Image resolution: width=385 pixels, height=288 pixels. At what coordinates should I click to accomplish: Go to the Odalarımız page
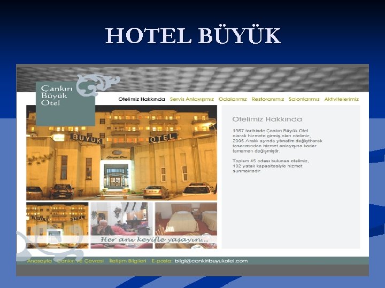click(x=233, y=99)
